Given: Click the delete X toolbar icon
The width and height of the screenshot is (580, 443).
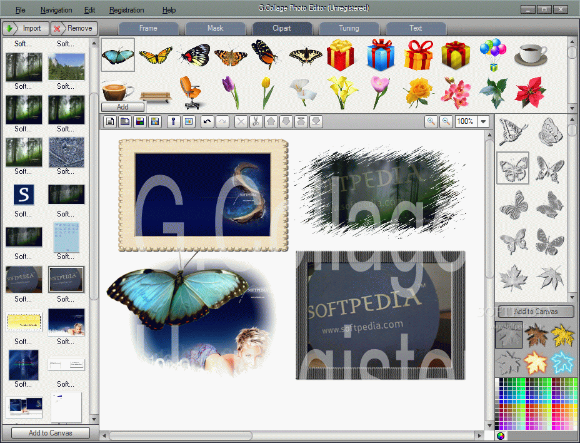Looking at the screenshot, I should coord(241,121).
